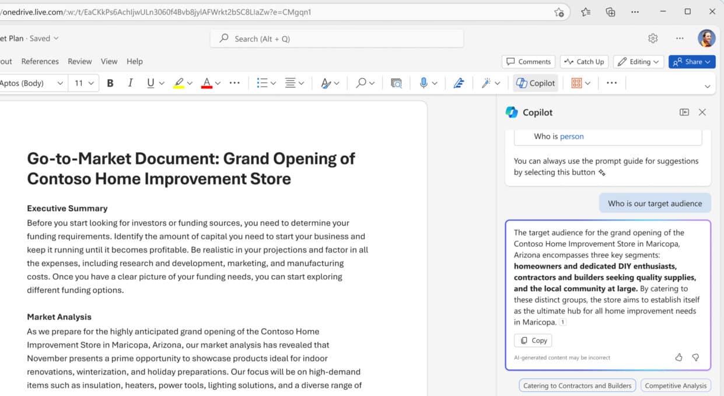The image size is (724, 396).
Task: Open the document saved status dropdown
Action: pos(44,38)
